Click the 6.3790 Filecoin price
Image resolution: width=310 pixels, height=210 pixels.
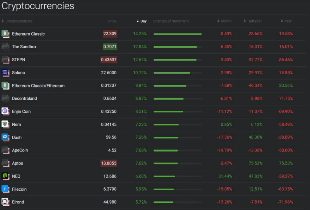tap(110, 189)
